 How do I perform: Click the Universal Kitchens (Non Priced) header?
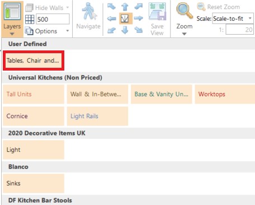pos(129,77)
